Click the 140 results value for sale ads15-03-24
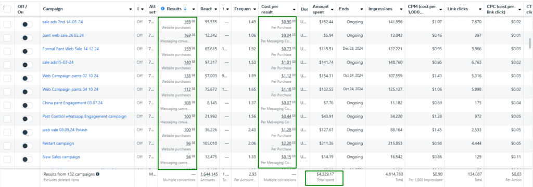The width and height of the screenshot is (533, 187). pos(187,62)
